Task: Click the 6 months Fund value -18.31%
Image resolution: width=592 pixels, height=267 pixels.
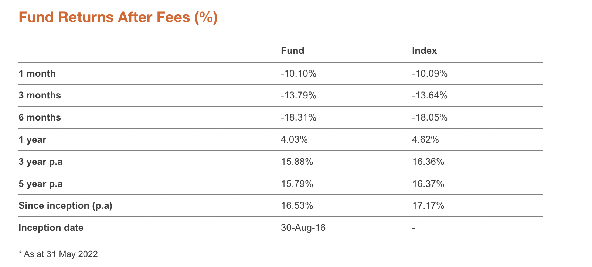Action: pos(298,118)
